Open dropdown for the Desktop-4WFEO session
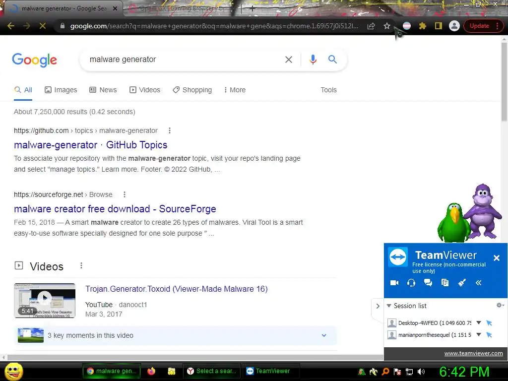Viewport: 508px width, 381px height. coord(479,322)
